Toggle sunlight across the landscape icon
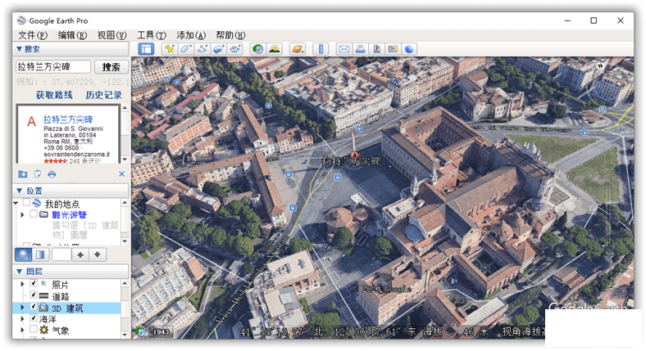The width and height of the screenshot is (646, 351). [x=275, y=49]
